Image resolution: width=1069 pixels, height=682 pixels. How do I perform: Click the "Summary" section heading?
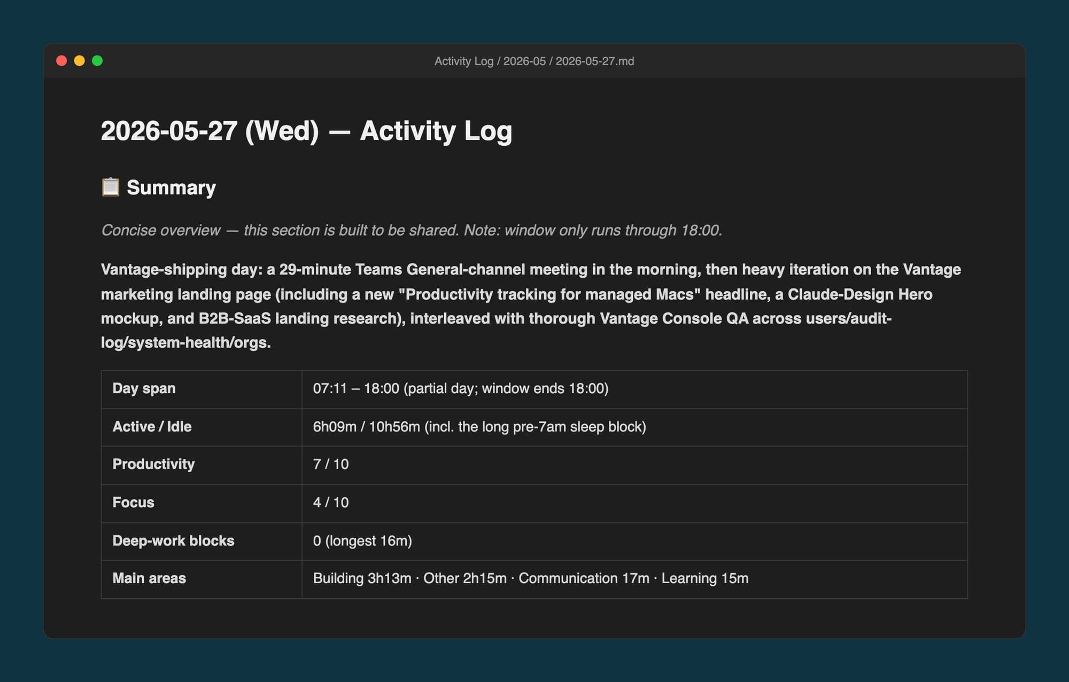click(x=171, y=187)
